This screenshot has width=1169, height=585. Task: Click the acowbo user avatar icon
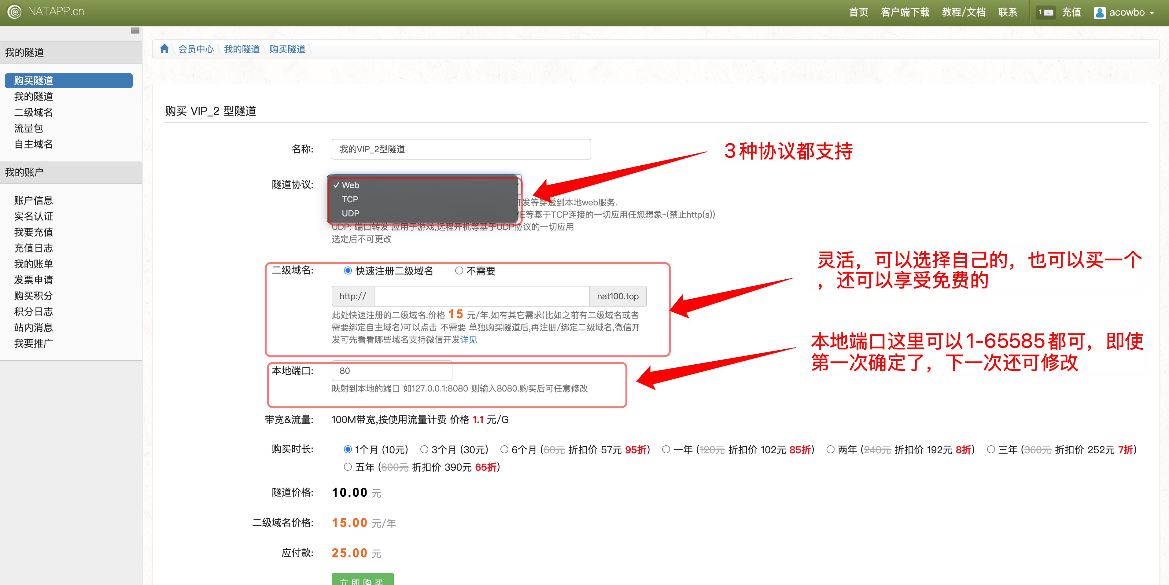[1100, 13]
